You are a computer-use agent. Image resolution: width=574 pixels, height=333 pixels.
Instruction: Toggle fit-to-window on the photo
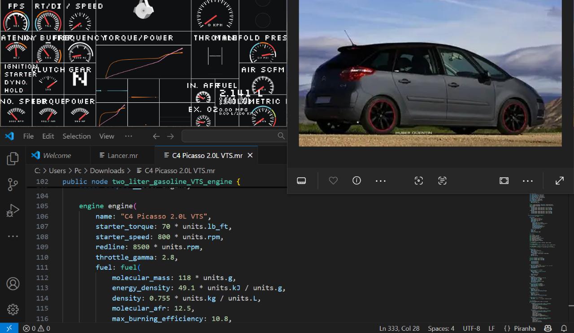coord(504,180)
